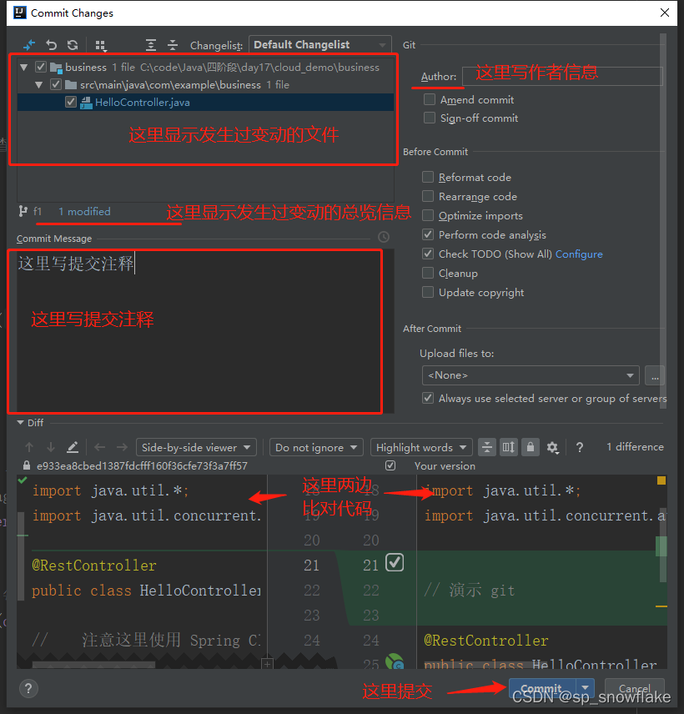Screen dimensions: 684x714
Task: Toggle the src\main\java folder checkbox
Action: [56, 84]
